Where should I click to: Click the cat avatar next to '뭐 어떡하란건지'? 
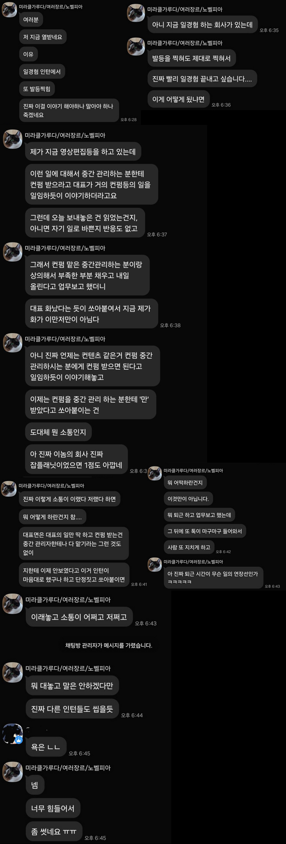tap(155, 473)
